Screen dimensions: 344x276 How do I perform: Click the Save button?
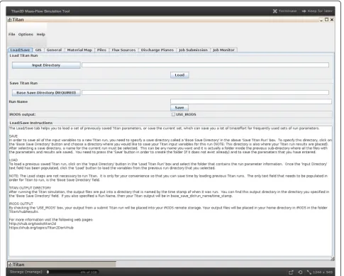click(179, 108)
